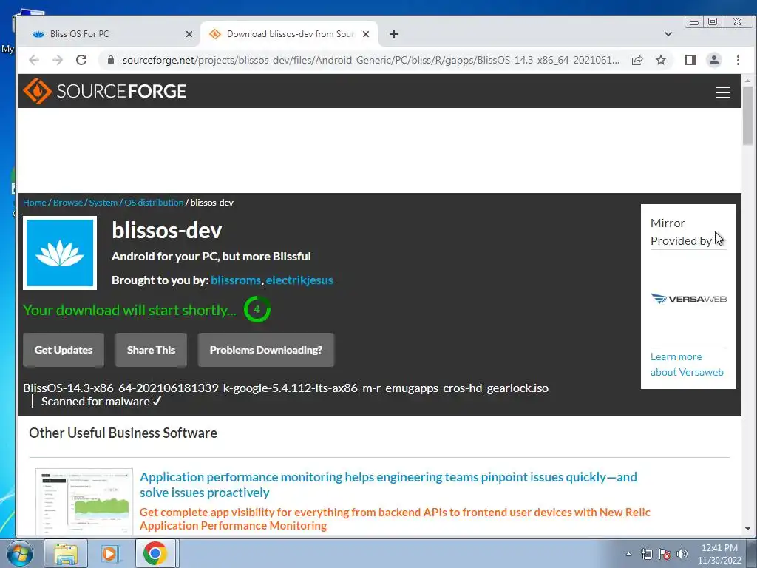
Task: Bookmark this page with the star icon
Action: [661, 60]
